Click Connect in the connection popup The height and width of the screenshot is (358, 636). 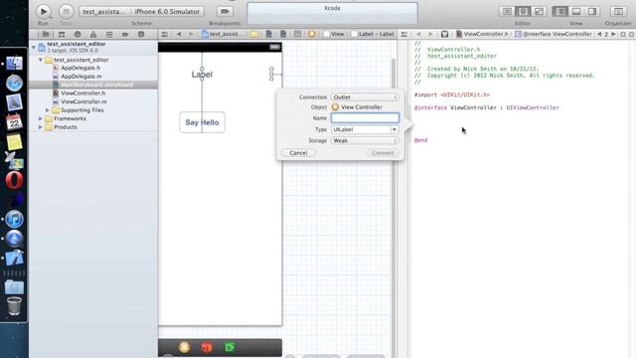click(383, 153)
